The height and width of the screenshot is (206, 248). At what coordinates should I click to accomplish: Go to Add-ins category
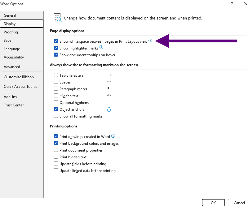[x=22, y=97]
